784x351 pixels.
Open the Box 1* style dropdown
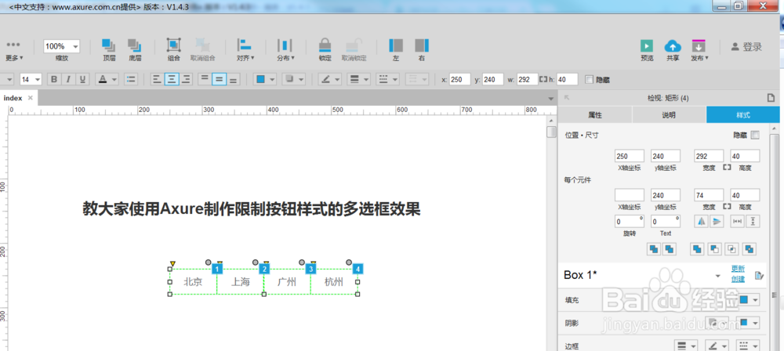pos(718,276)
